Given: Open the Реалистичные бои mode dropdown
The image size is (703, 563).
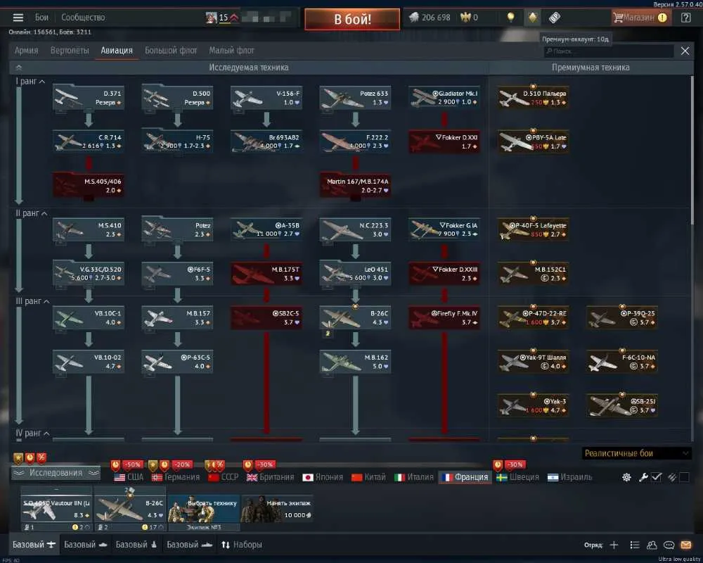Looking at the screenshot, I should (636, 453).
